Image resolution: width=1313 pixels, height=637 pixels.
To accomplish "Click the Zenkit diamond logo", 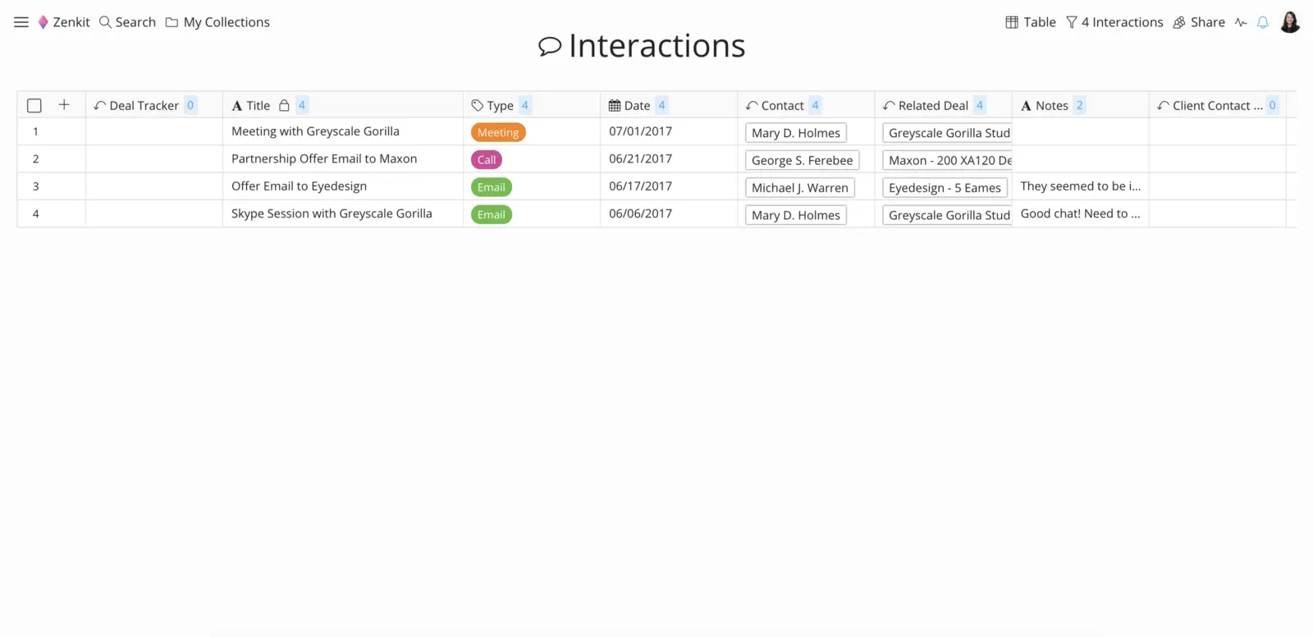I will (43, 22).
